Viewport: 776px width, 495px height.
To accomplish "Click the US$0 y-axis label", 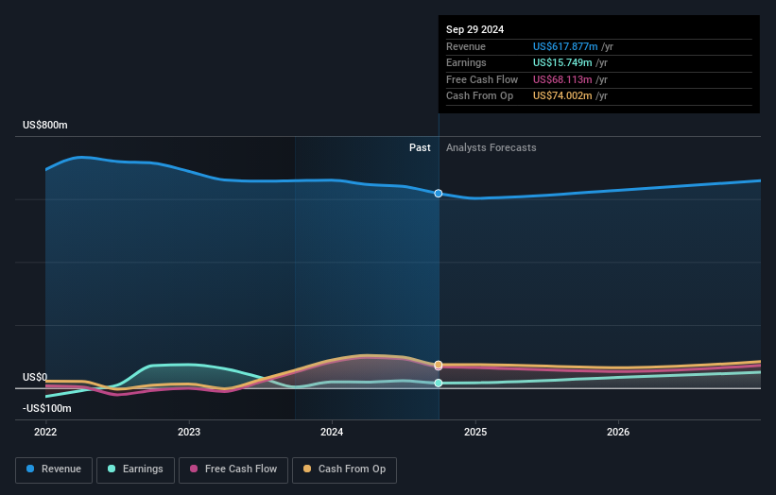I will [35, 377].
